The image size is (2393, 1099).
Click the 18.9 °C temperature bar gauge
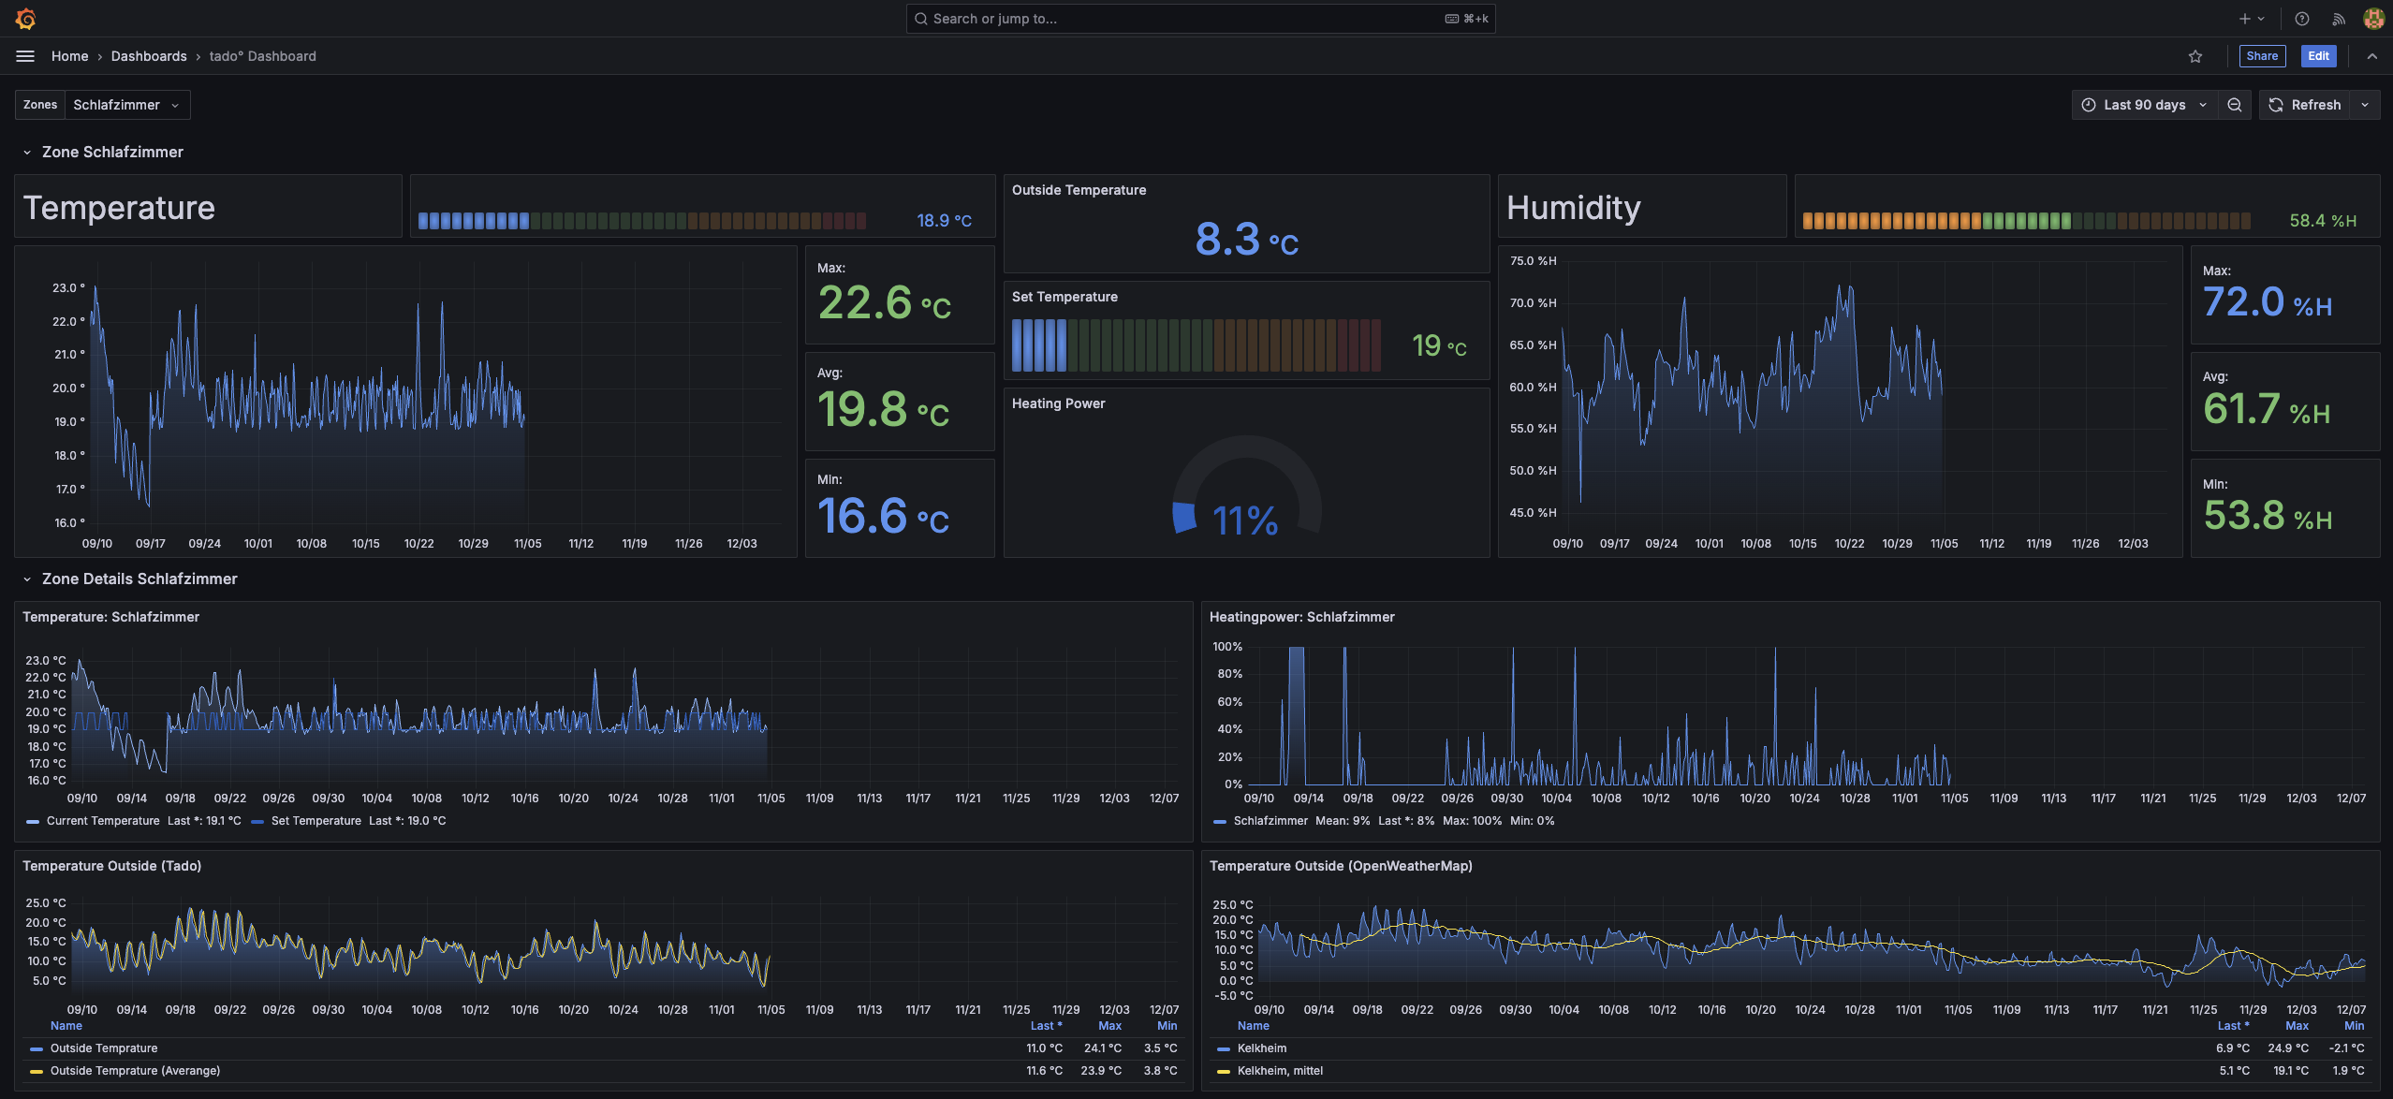coord(641,221)
